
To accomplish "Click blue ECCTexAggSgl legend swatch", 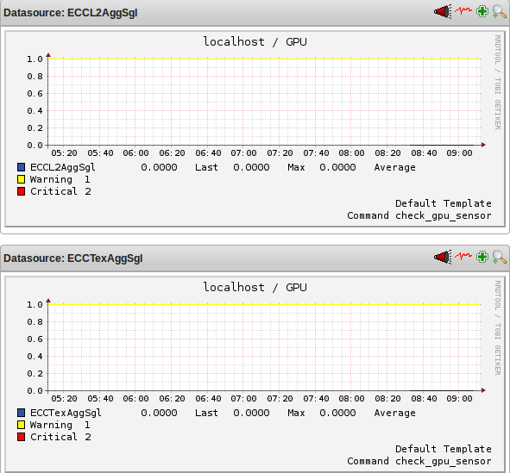I will [x=21, y=413].
